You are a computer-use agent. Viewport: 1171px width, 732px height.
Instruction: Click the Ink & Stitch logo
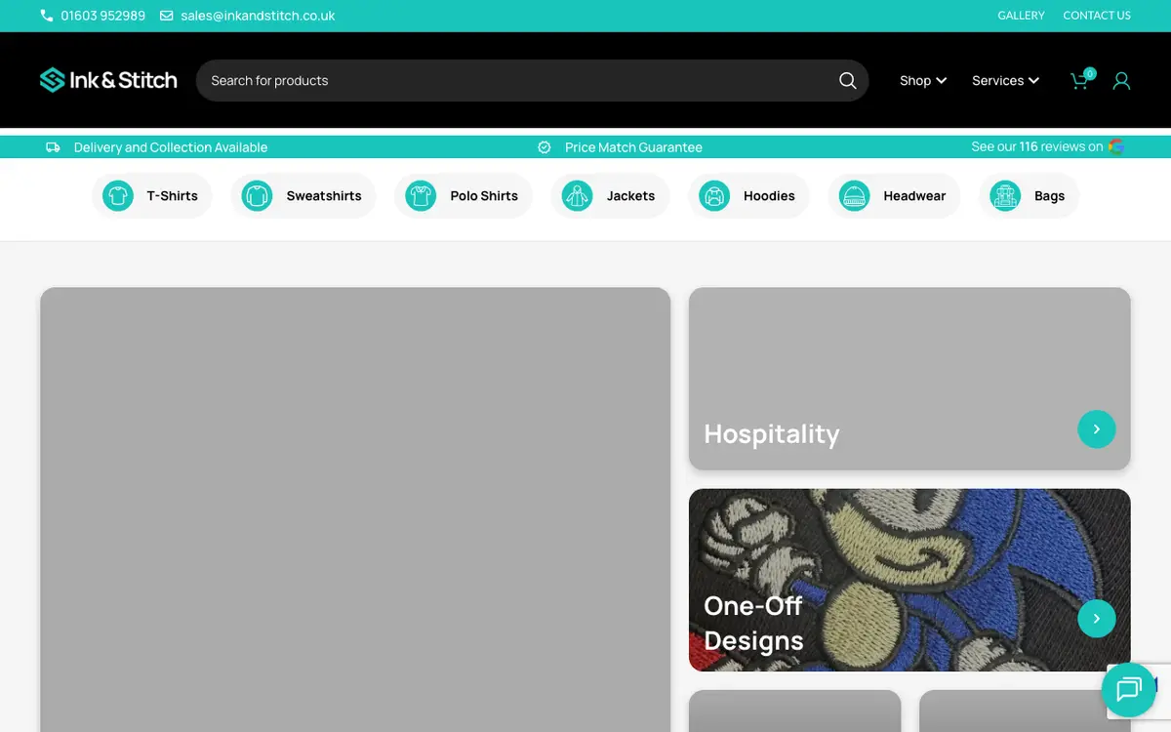[108, 80]
